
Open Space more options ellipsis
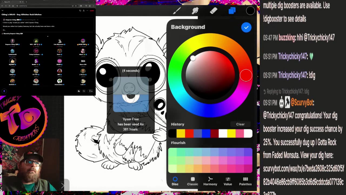coord(87,11)
